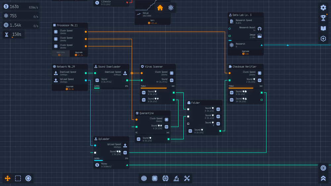Open the settings gear menu
331x186 pixels.
point(323,8)
